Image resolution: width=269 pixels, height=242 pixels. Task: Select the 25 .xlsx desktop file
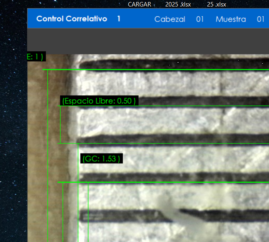coord(216,4)
